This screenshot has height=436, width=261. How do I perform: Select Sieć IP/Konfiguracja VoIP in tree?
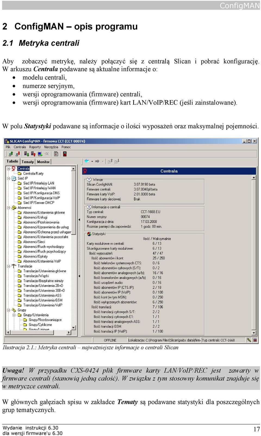[41, 198]
